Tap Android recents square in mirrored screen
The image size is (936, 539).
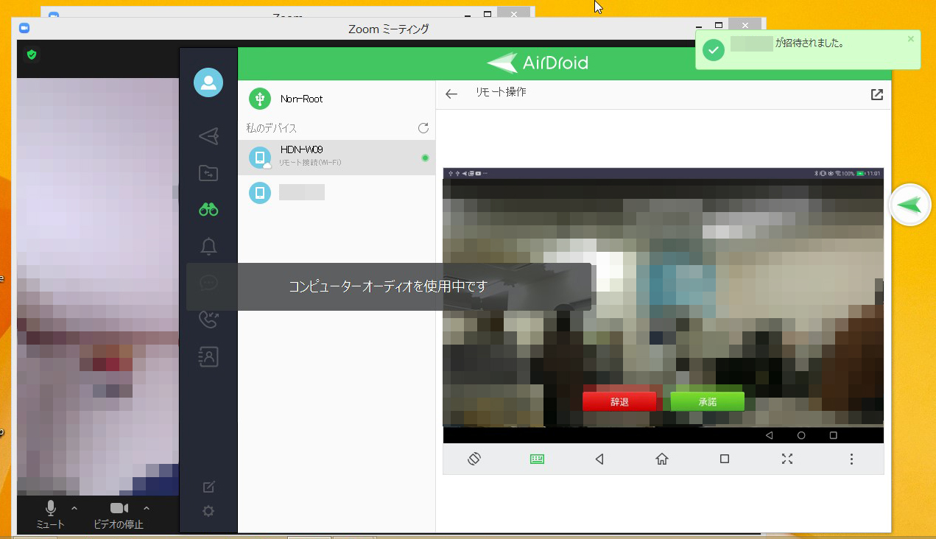[x=834, y=435]
